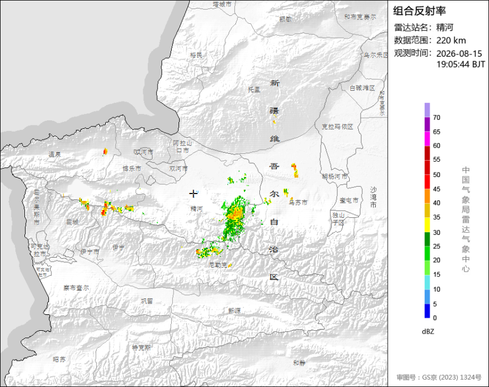The height and width of the screenshot is (387, 489).
Task: Select the 昭苏 label on the map
Action: tap(59, 359)
